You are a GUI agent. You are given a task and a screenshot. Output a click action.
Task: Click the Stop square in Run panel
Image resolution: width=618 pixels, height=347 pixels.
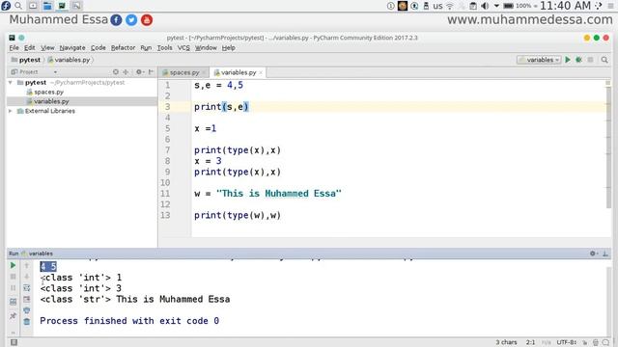[x=13, y=277]
